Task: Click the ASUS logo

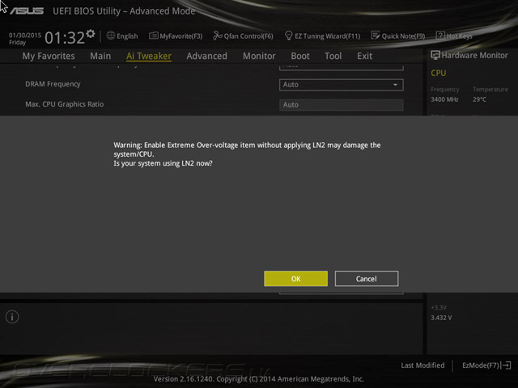Action: (x=27, y=11)
